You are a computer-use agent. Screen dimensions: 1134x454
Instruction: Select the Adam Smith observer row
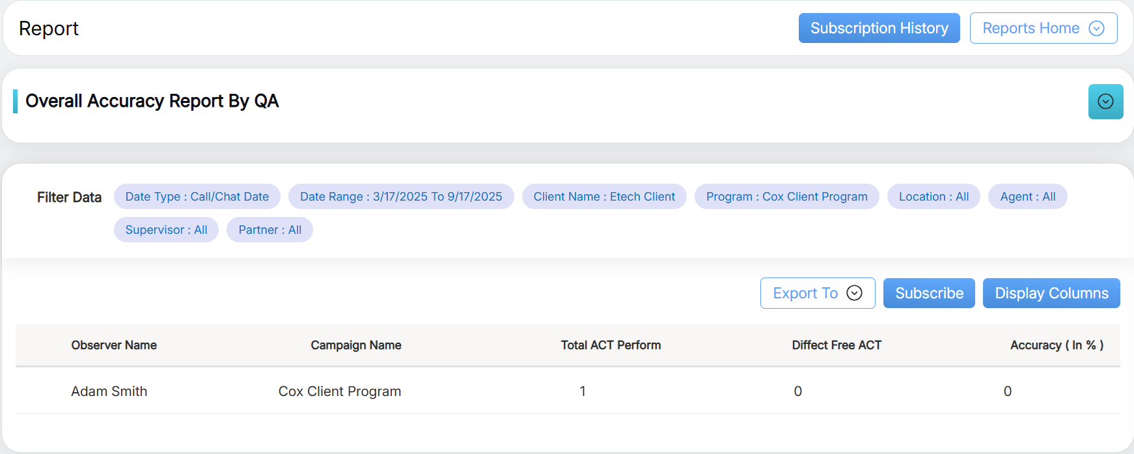click(x=109, y=391)
